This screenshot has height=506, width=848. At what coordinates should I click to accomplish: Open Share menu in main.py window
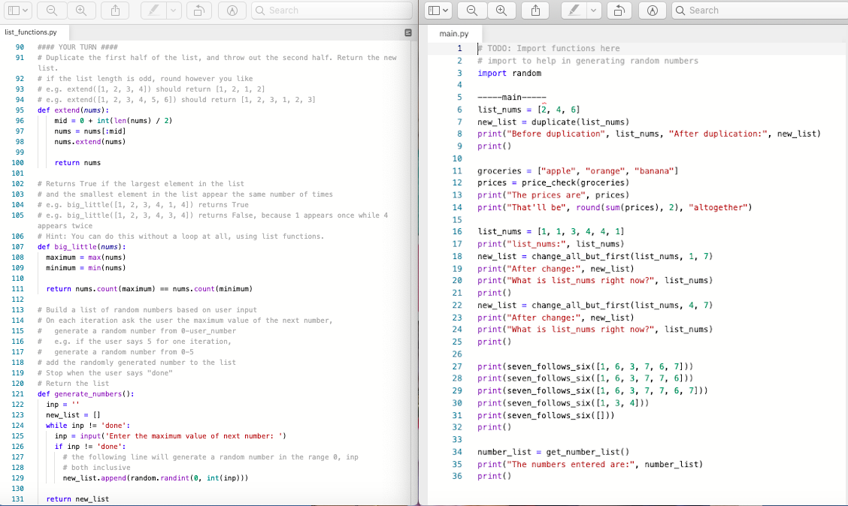535,11
